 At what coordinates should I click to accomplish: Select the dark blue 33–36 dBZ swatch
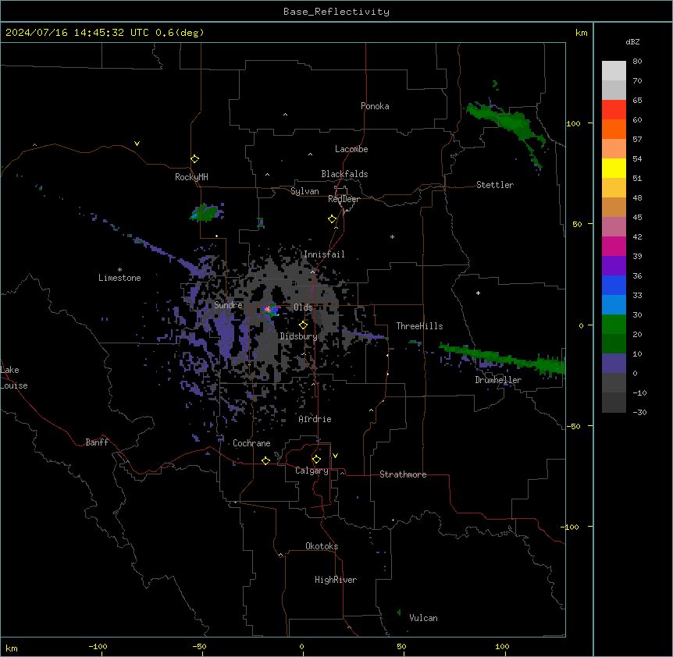[614, 285]
